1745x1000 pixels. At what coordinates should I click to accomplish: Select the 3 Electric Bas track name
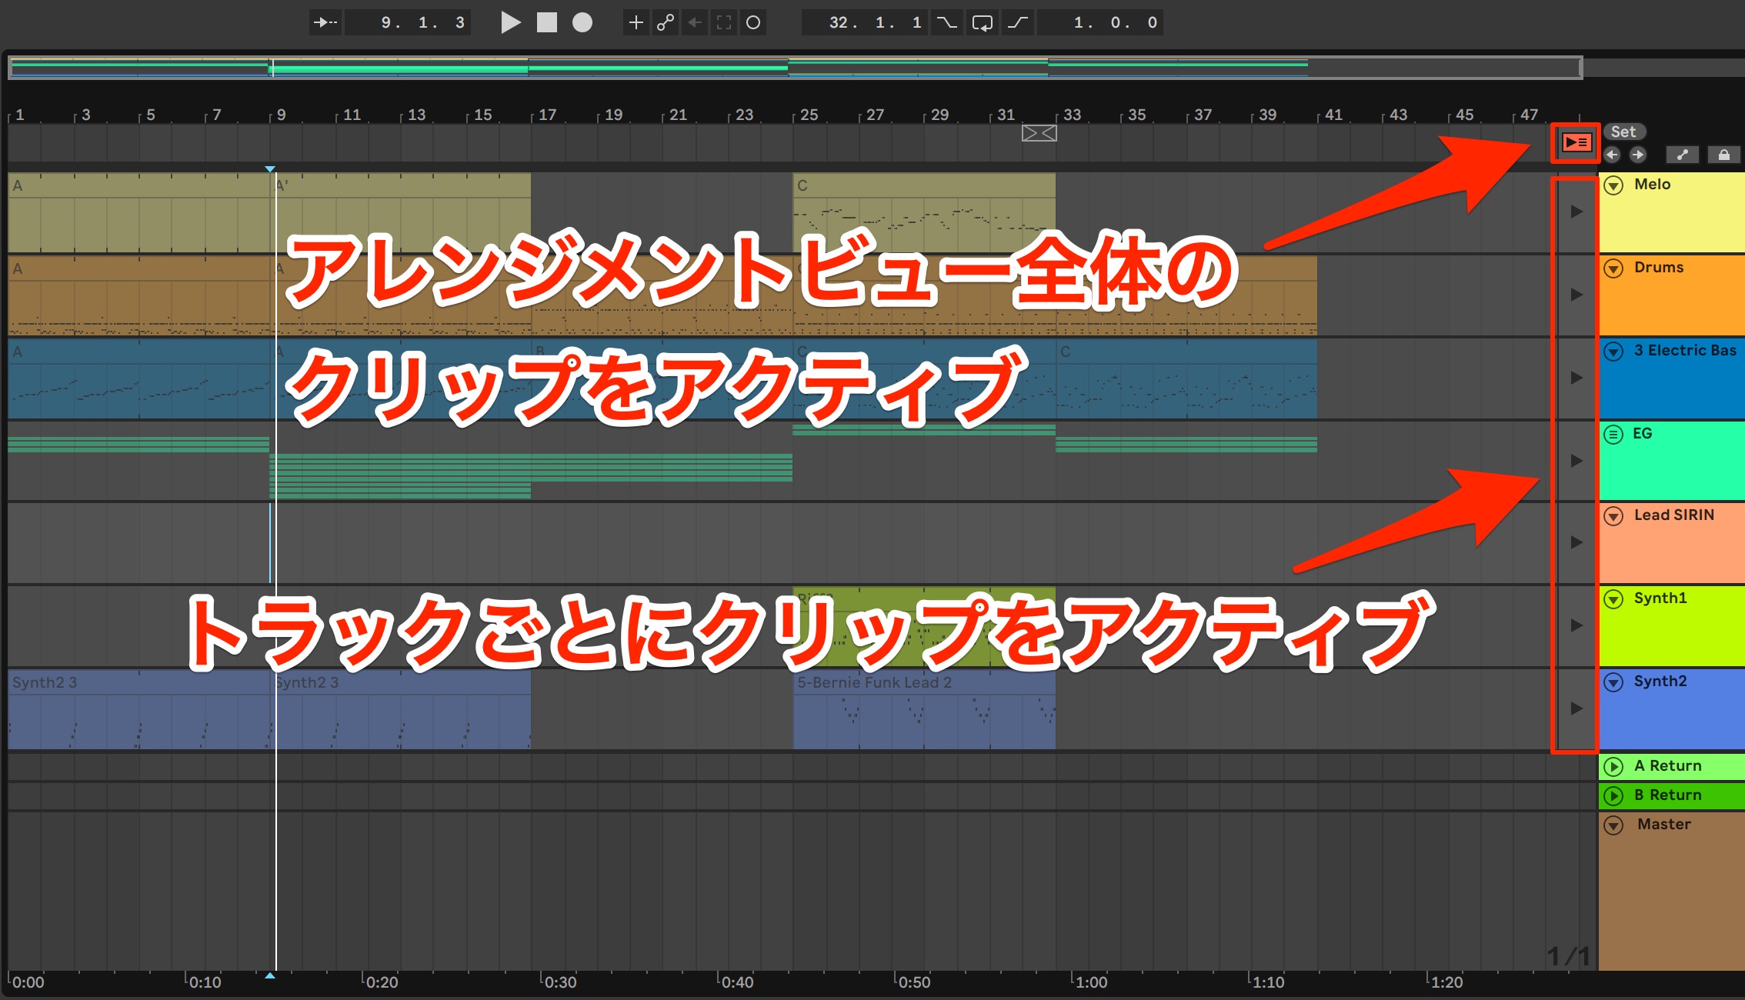(x=1685, y=351)
